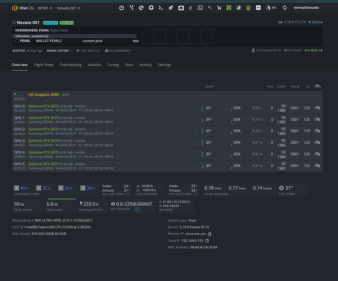Click the white minus square icon
The width and height of the screenshot is (338, 281).
(258, 8)
